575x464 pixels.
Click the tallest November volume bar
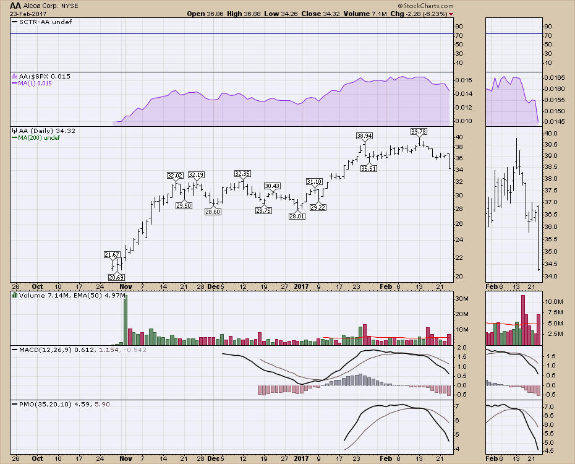[126, 319]
